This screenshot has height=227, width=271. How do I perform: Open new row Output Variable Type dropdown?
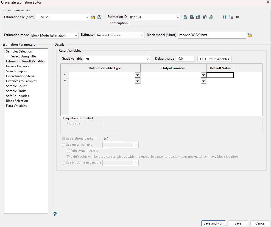[138, 81]
